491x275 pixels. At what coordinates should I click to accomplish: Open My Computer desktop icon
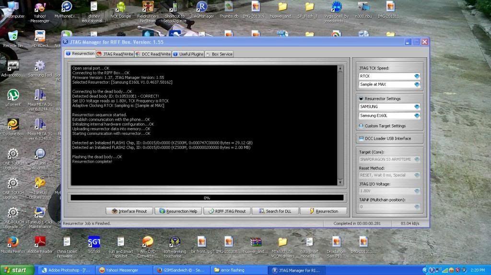[13, 11]
